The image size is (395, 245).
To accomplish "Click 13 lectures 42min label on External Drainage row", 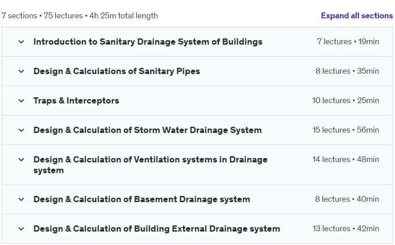I will (x=346, y=228).
